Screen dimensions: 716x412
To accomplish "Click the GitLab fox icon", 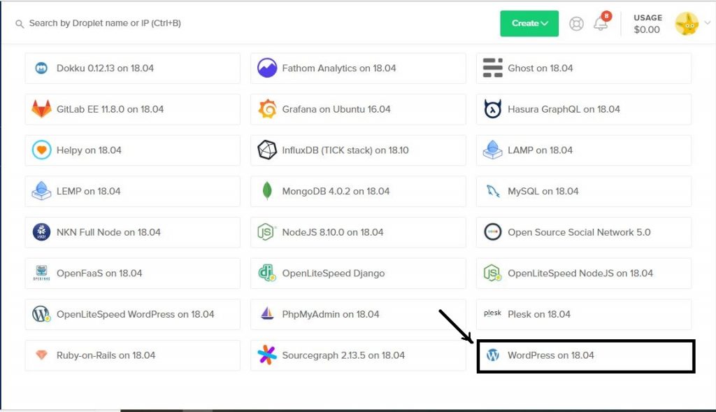I will (x=41, y=108).
